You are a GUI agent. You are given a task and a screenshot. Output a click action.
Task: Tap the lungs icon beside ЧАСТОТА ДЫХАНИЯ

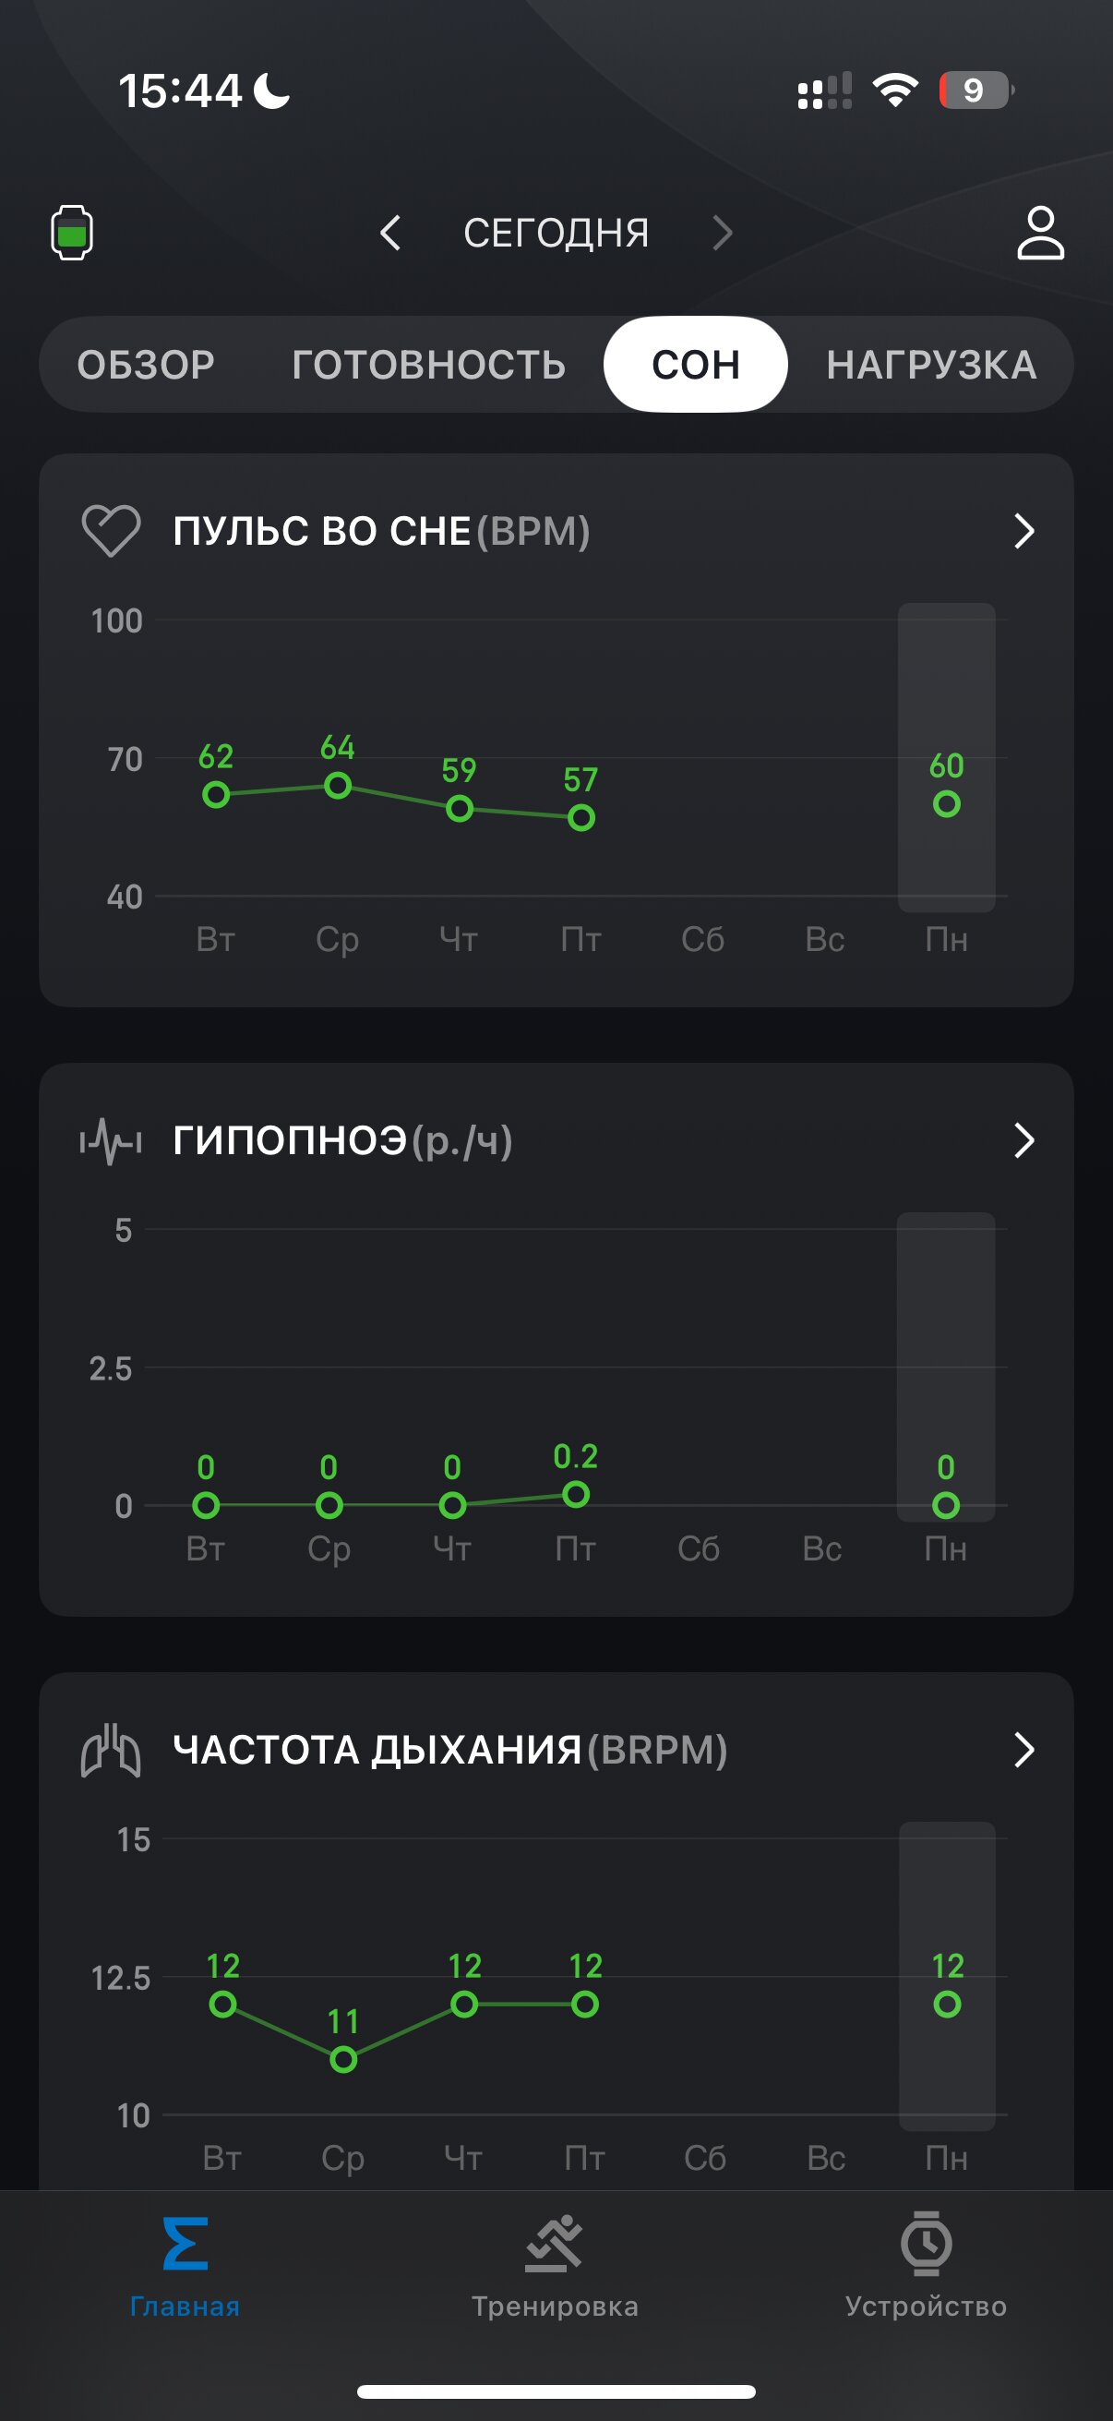pyautogui.click(x=111, y=1750)
